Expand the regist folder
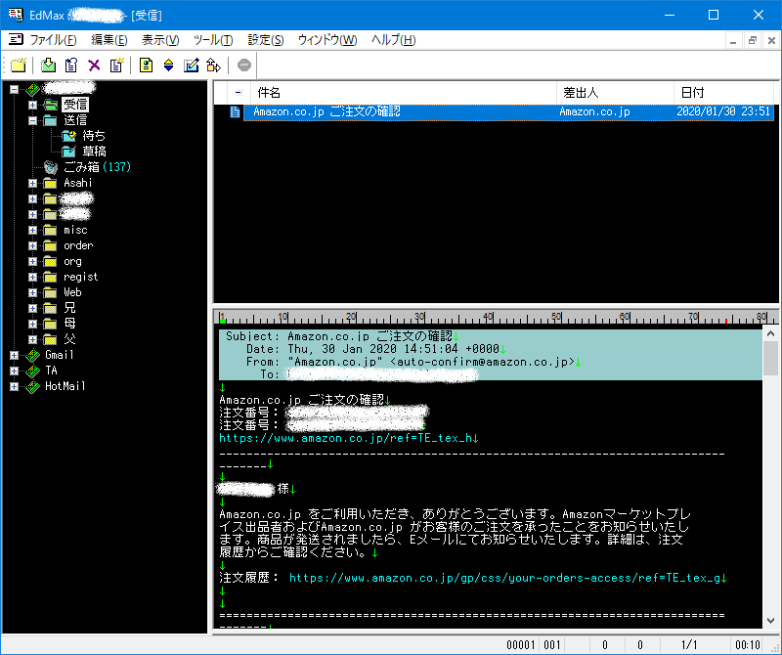Viewport: 782px width, 655px height. [32, 277]
